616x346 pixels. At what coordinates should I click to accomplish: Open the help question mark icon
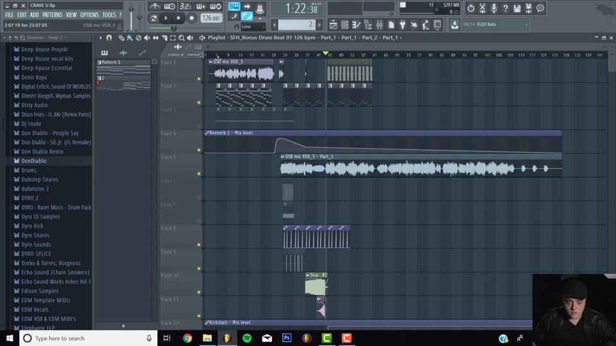coord(506,8)
